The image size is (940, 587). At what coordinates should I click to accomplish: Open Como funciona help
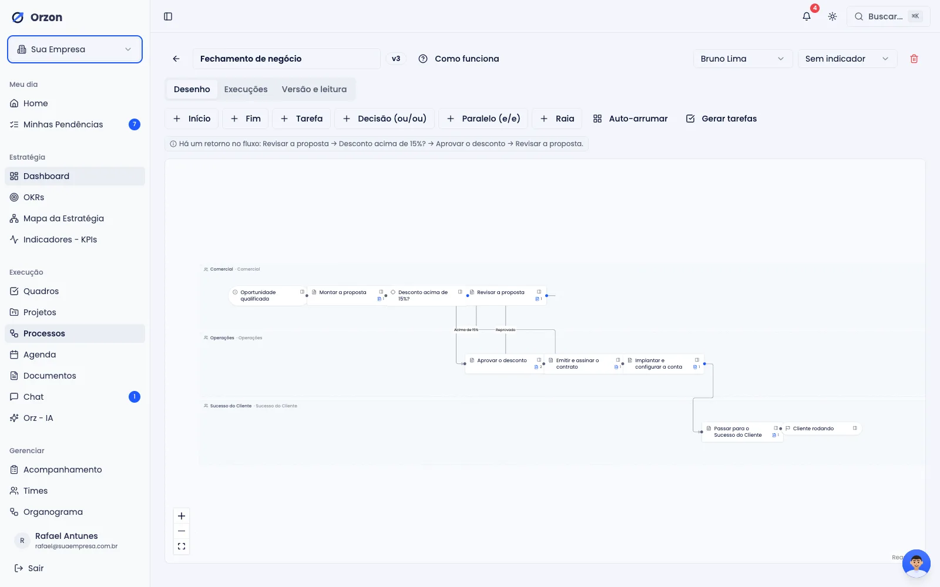point(459,59)
